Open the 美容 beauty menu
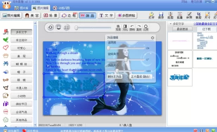The width and height of the screenshot is (217, 132). coord(32,15)
